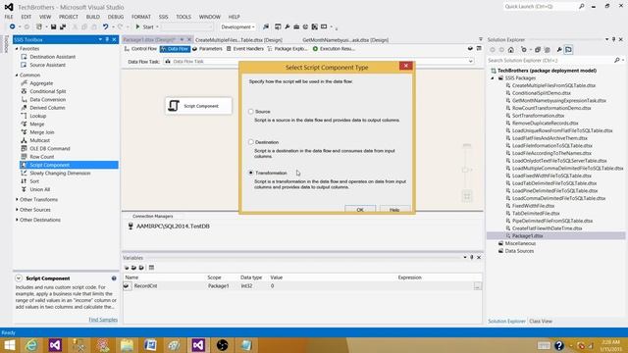Select SortTransformation.dtsx in Solution Explorer

pos(538,116)
